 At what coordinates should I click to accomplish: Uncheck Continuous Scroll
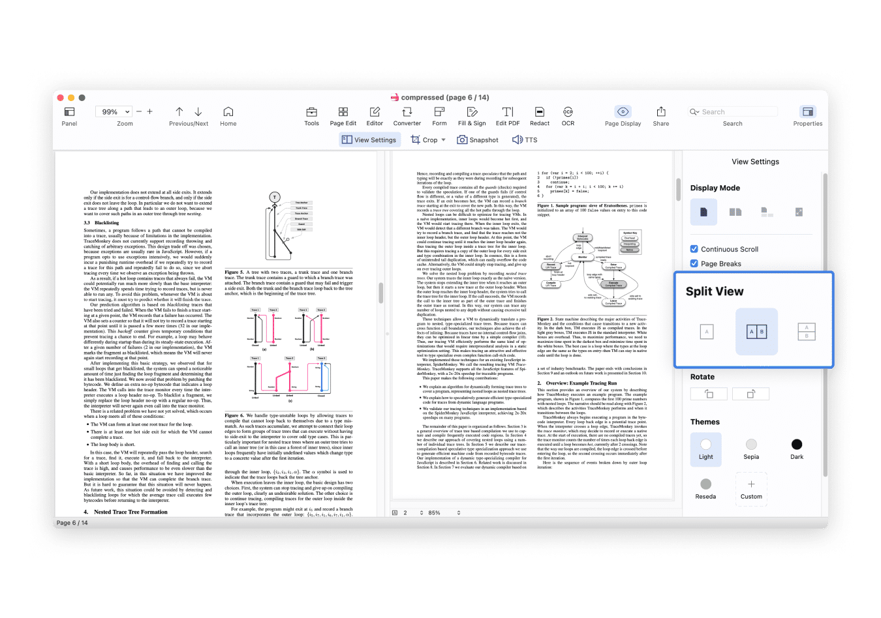pos(694,249)
